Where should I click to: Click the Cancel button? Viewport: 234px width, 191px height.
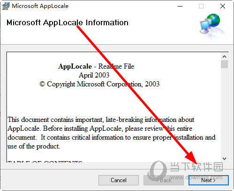pos(119,180)
